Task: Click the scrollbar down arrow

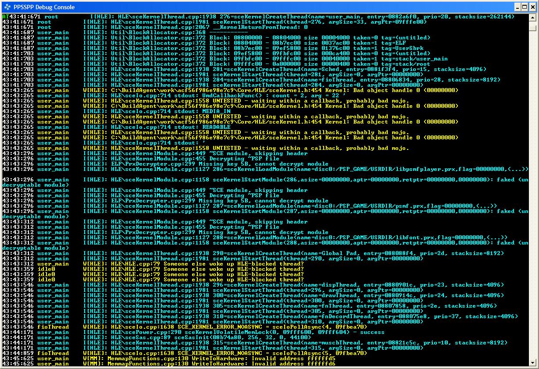Action: pos(532,363)
